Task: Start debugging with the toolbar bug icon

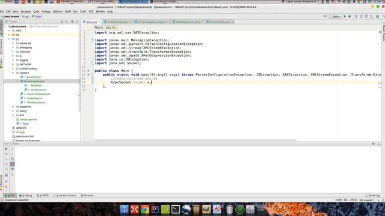Action: [x=350, y=16]
